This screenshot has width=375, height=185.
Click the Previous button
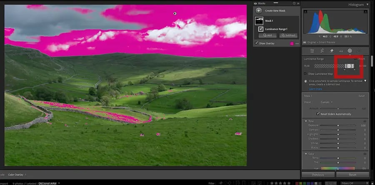[x=318, y=175]
